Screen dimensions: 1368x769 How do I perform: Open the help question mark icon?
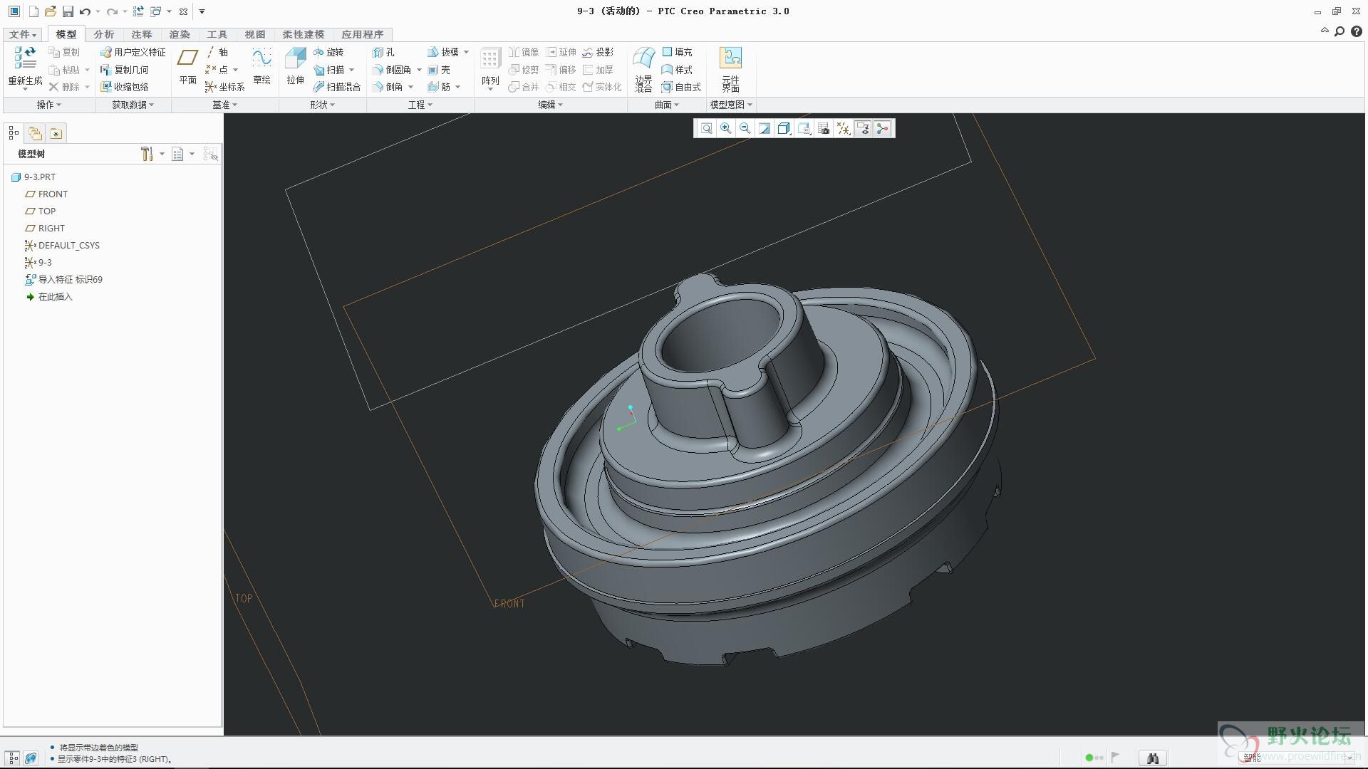tap(1357, 31)
